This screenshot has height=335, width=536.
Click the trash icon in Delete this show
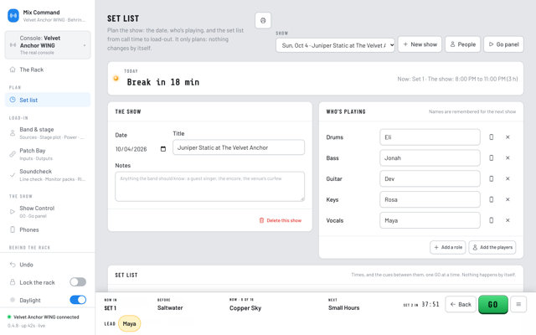point(261,220)
